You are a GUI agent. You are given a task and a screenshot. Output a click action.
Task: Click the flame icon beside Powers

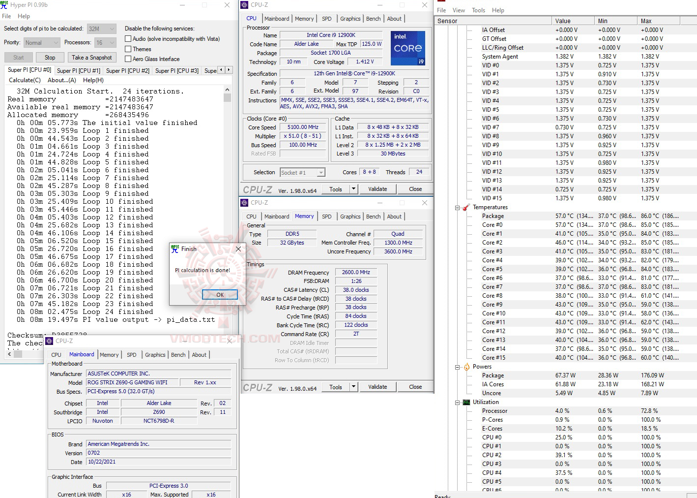pyautogui.click(x=466, y=367)
